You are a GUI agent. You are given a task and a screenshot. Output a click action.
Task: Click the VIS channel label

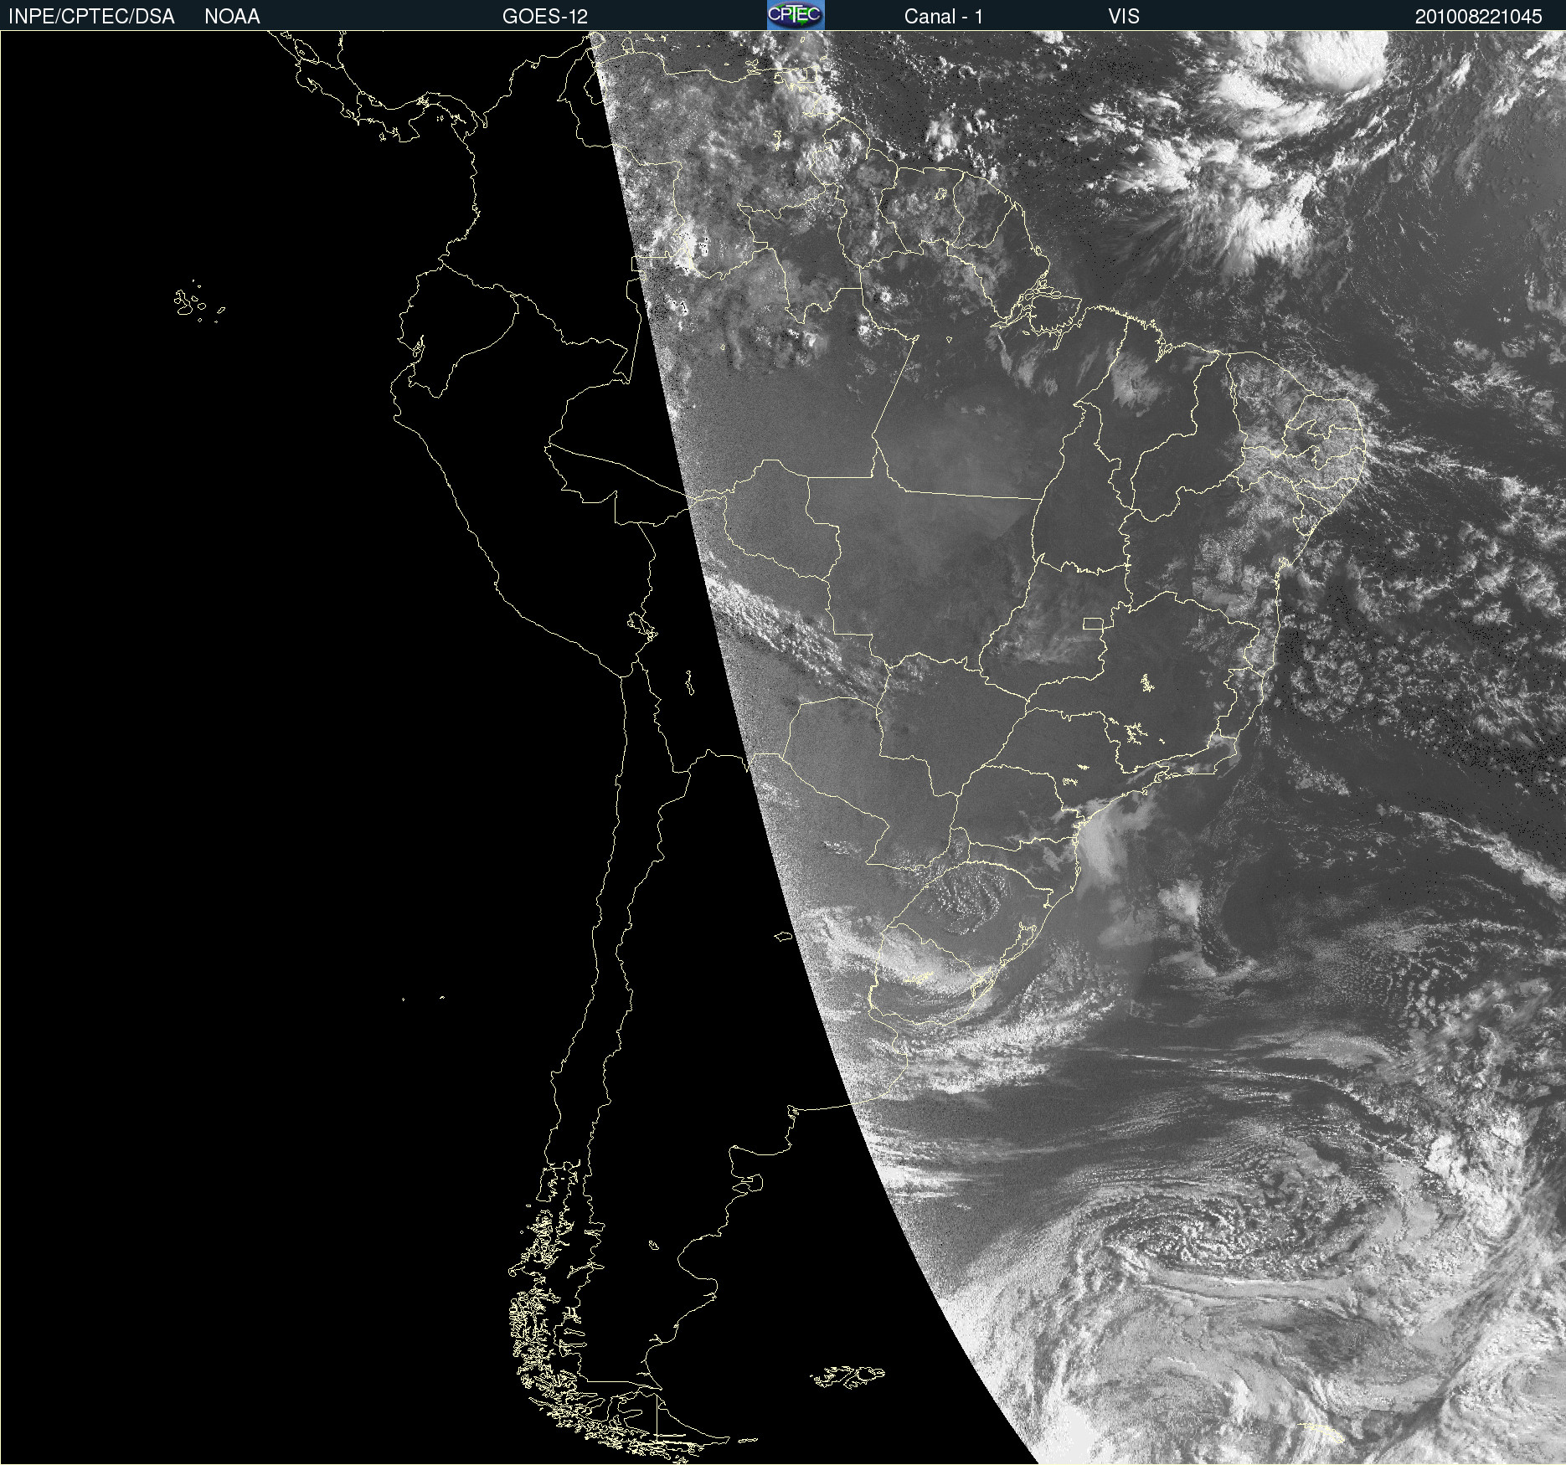(x=1124, y=17)
